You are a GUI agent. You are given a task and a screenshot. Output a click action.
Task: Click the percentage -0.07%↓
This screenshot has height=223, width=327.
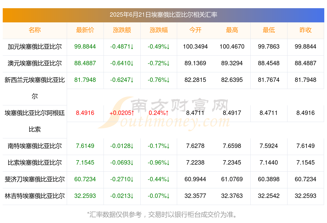159,196
